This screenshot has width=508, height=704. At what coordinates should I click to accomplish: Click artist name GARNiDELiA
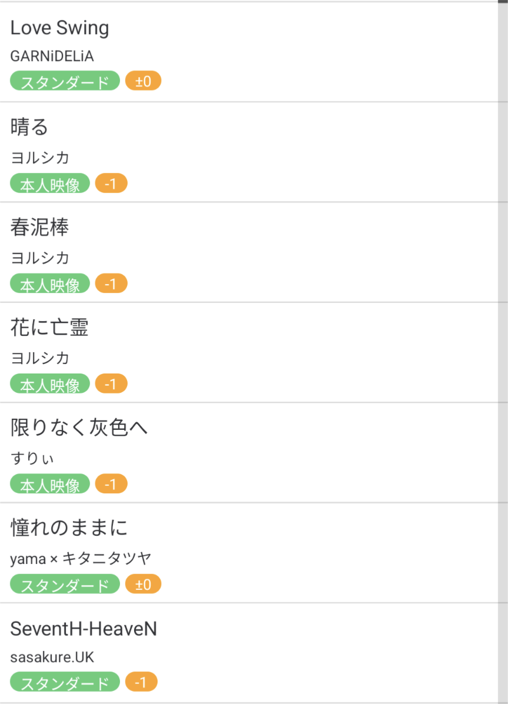coord(52,56)
